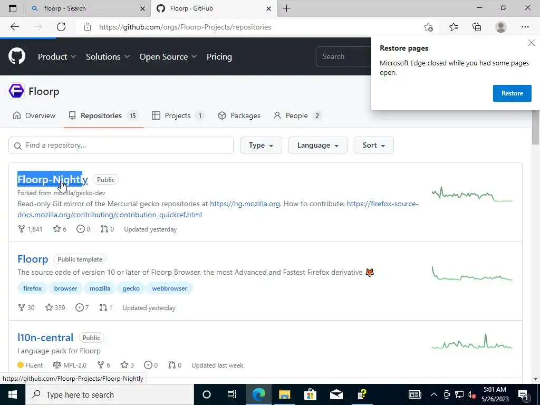Screen dimensions: 540x405
Task: Open l10n-central stars count 3
Action: click(127, 365)
